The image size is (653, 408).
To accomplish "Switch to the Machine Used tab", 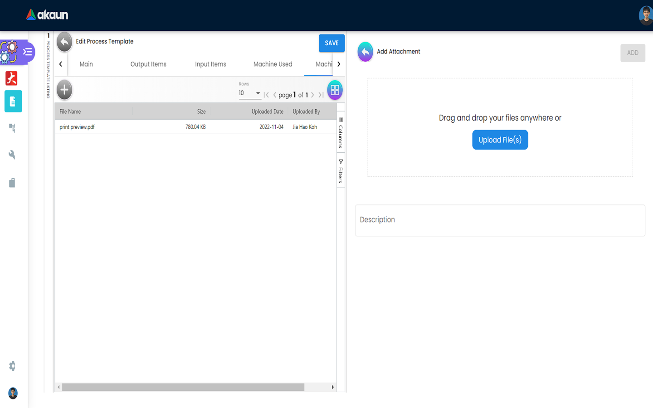I will (x=273, y=64).
